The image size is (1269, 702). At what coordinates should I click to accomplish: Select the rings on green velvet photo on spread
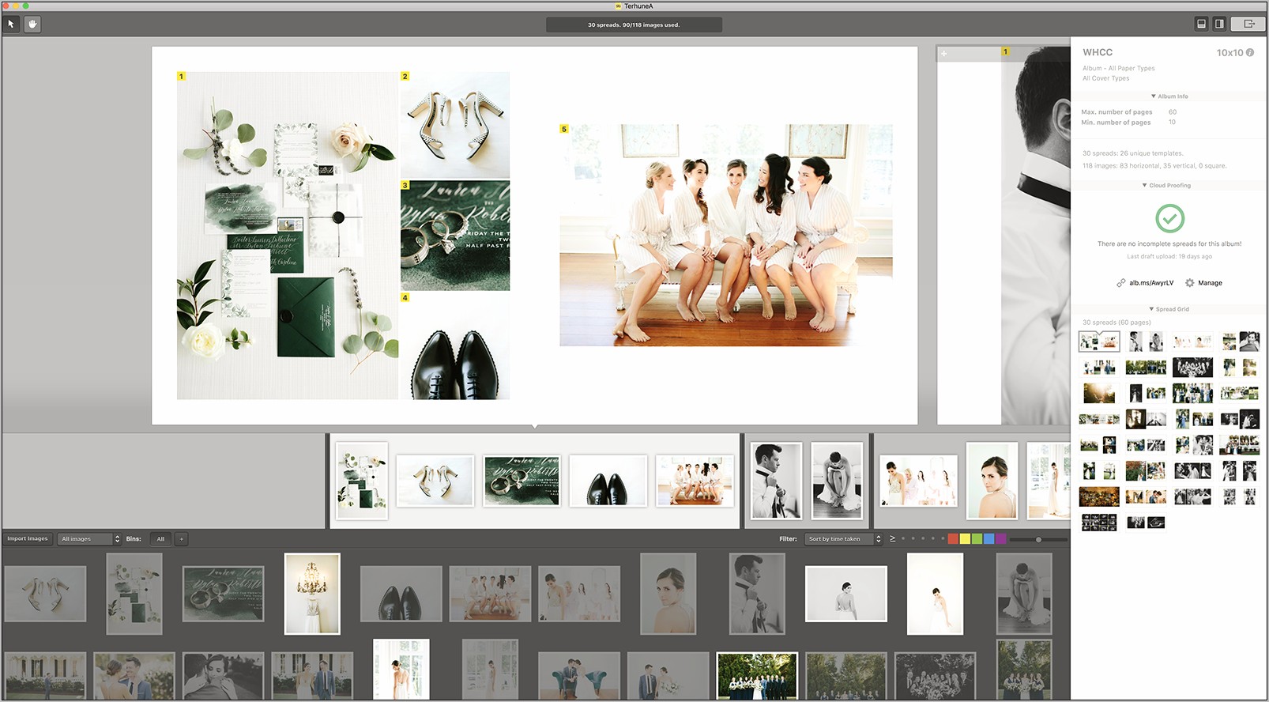[x=455, y=236]
